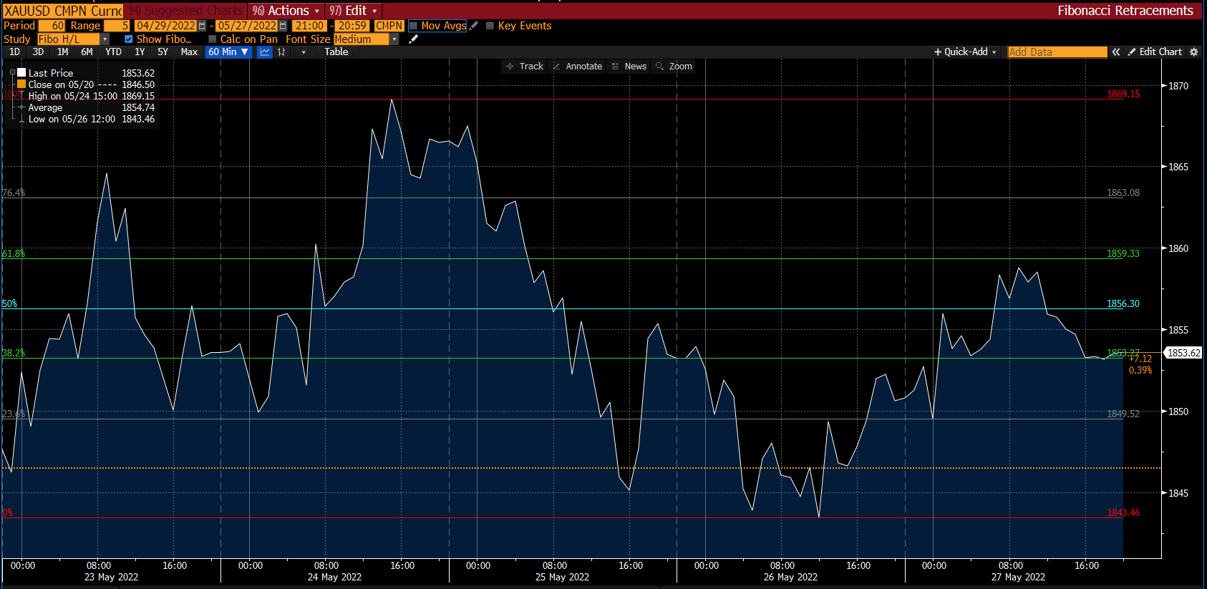Switch to the Table view

(x=336, y=52)
